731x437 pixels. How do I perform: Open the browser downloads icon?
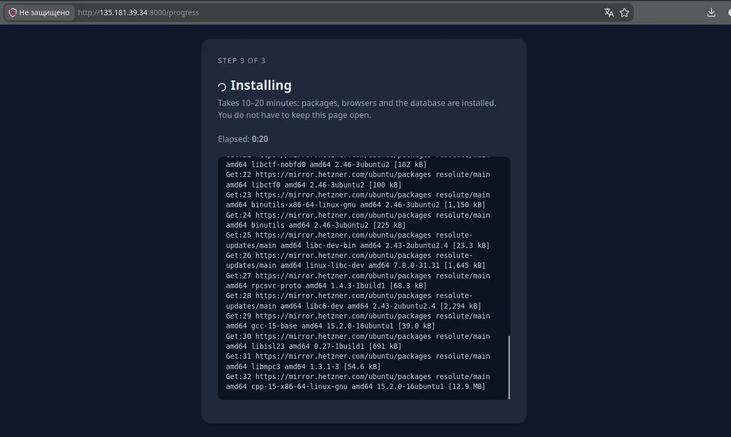pyautogui.click(x=711, y=13)
